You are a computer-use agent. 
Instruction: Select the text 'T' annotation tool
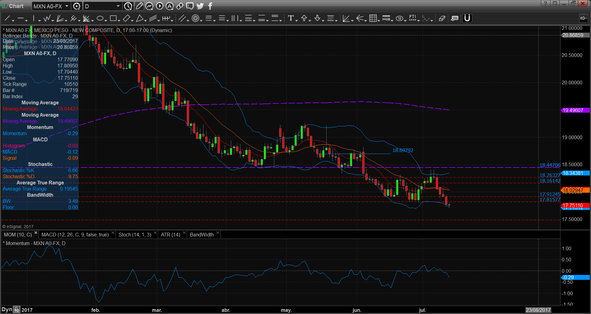point(291,18)
